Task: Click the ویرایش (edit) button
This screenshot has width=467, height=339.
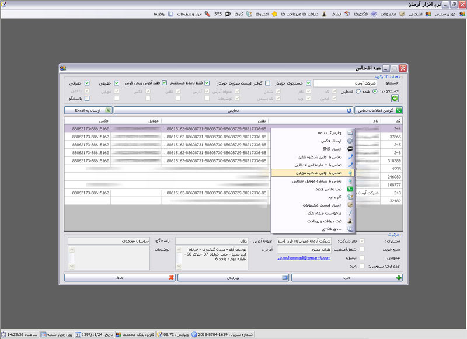Action: 233,278
